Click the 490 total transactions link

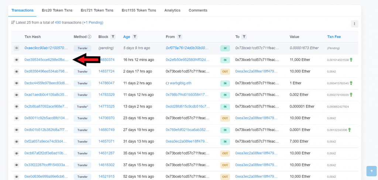tap(58, 23)
